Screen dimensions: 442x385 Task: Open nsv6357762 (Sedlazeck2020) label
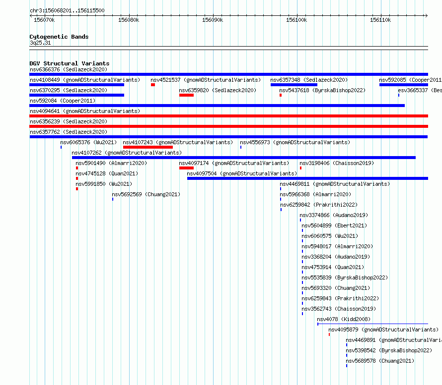click(x=69, y=132)
